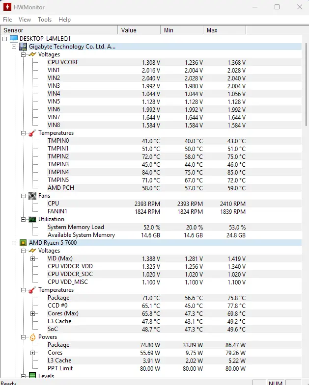309x385 pixels.
Task: Click the Max column header
Action: [225, 30]
